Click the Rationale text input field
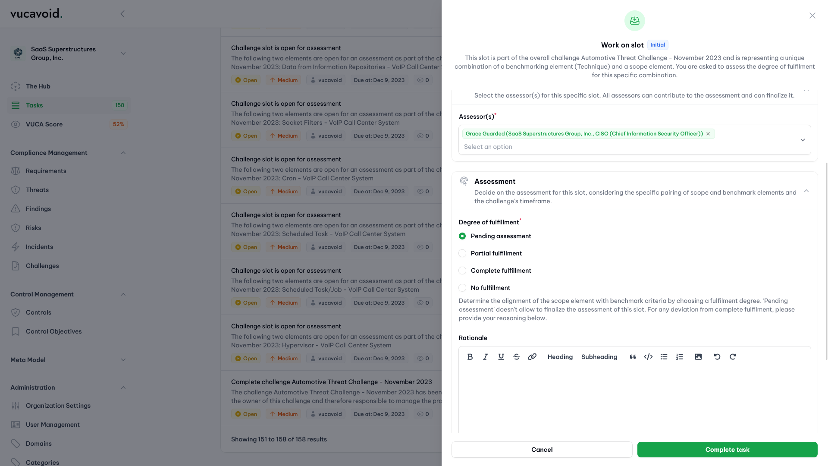Screen dimensions: 828x466 634,398
